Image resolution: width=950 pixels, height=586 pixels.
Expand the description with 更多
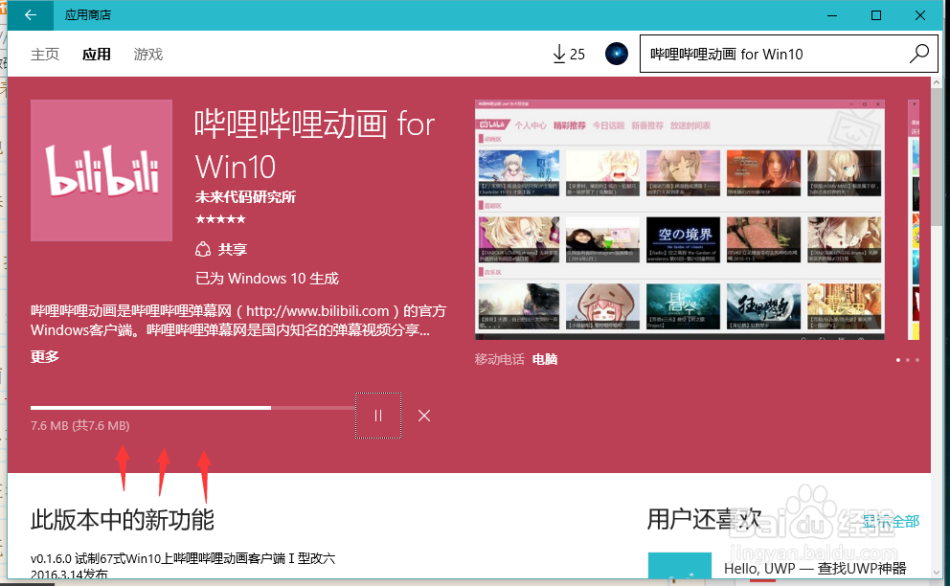pos(42,355)
